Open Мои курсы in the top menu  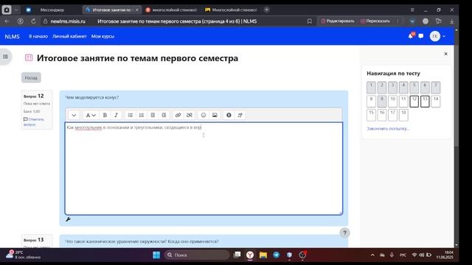coord(103,36)
